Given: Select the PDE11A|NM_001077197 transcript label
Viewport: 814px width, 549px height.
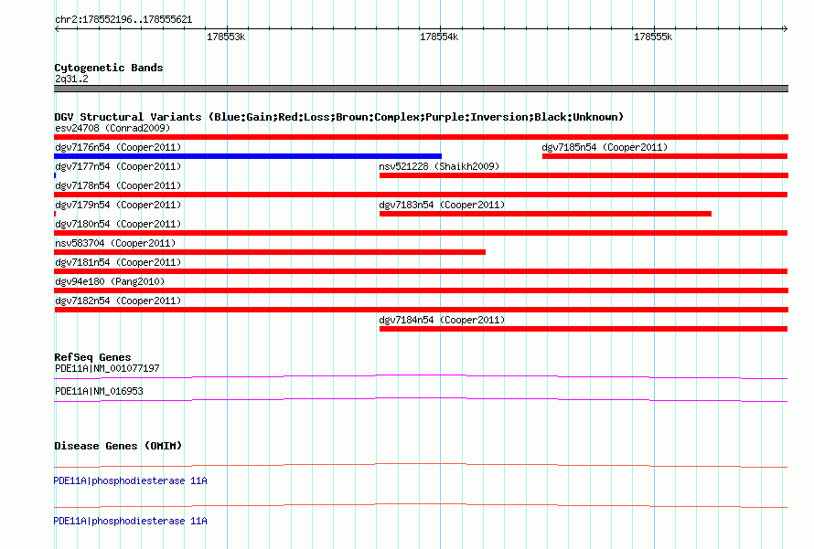Looking at the screenshot, I should [107, 369].
